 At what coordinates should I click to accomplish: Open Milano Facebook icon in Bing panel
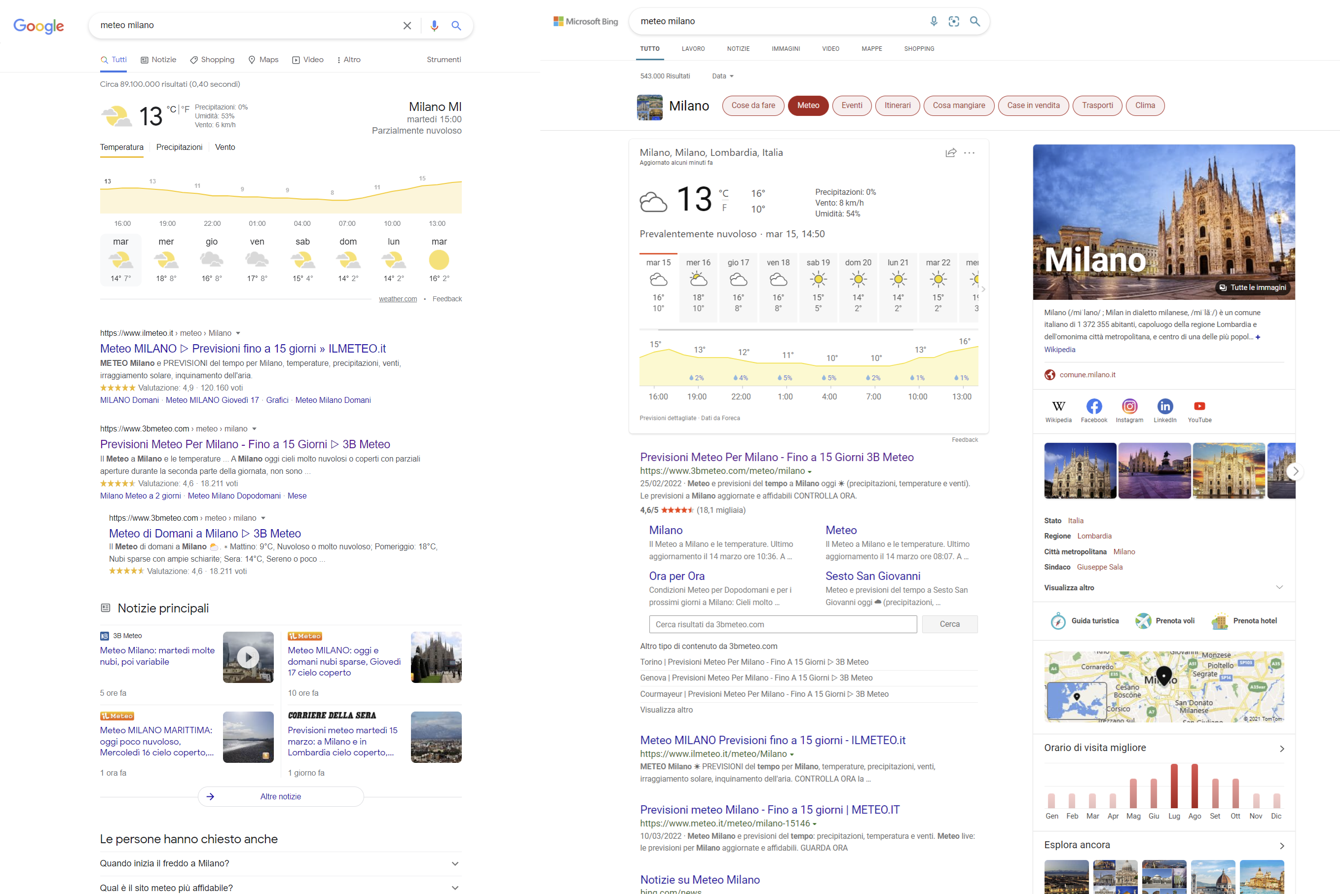(1094, 406)
